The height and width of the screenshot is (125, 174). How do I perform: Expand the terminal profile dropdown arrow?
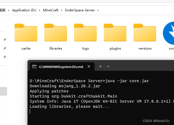tap(108, 66)
